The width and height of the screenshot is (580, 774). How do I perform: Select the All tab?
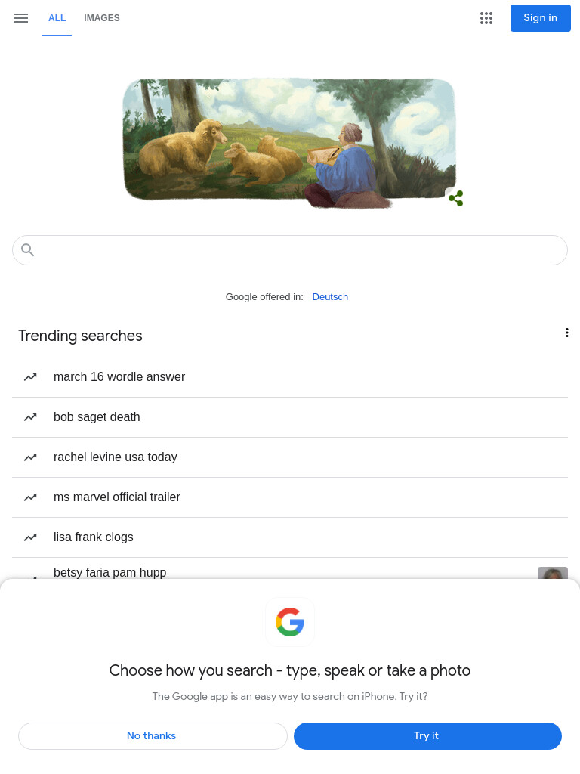click(57, 18)
